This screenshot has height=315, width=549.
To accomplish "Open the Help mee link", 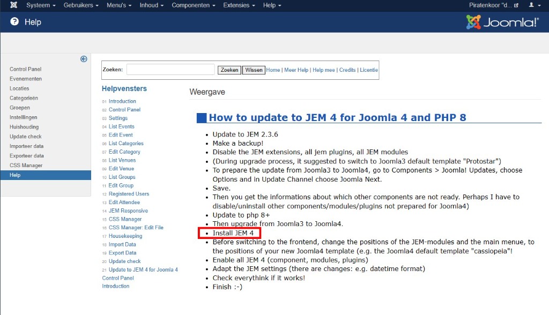I will (323, 70).
